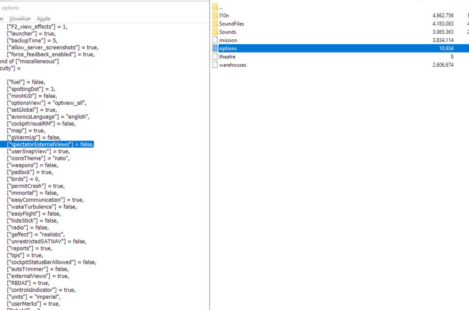This screenshot has width=469, height=310.
Task: Click the "immortal" = false line
Action: [33, 193]
